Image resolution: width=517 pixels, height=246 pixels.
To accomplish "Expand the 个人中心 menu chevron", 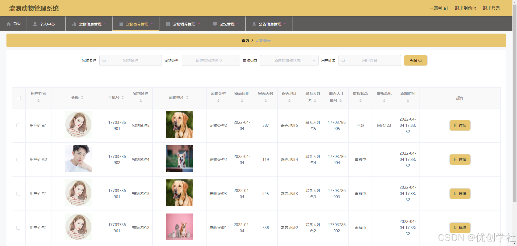I will pyautogui.click(x=58, y=24).
